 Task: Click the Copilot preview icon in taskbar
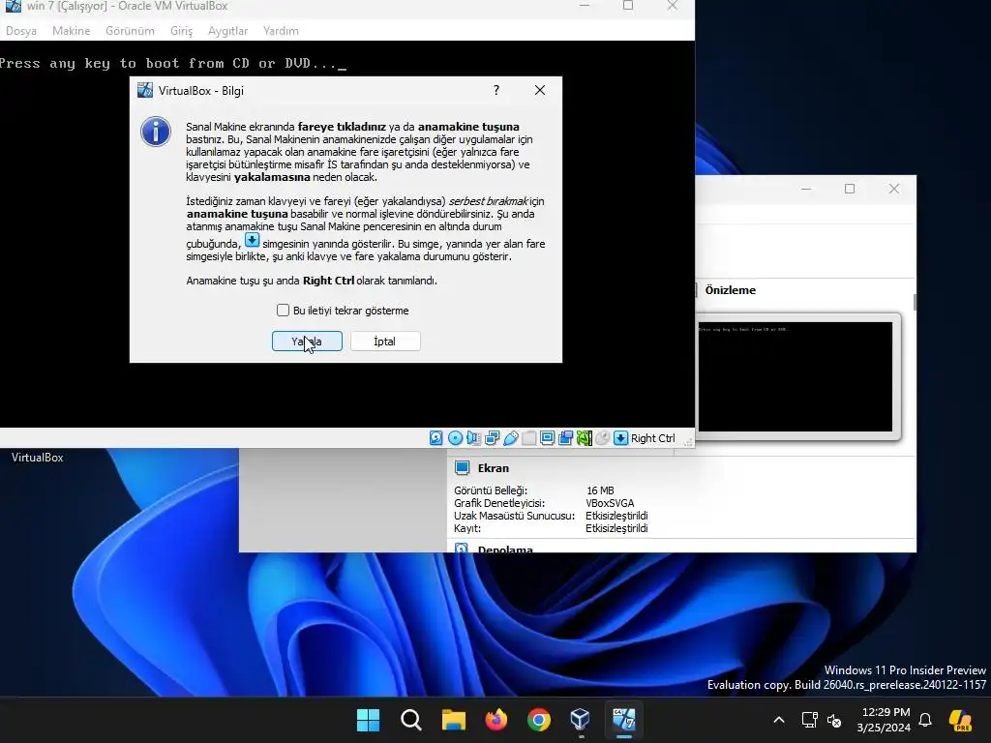(960, 720)
